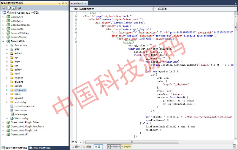The image size is (238, 150).
Task: Click the 引用 references icon
Action: tap(12, 49)
